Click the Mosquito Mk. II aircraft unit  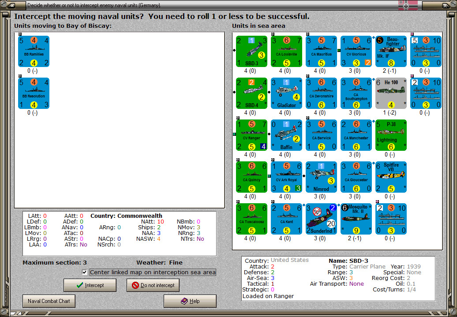pos(356,219)
